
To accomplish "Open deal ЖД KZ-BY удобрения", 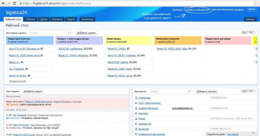I will pos(70,49).
